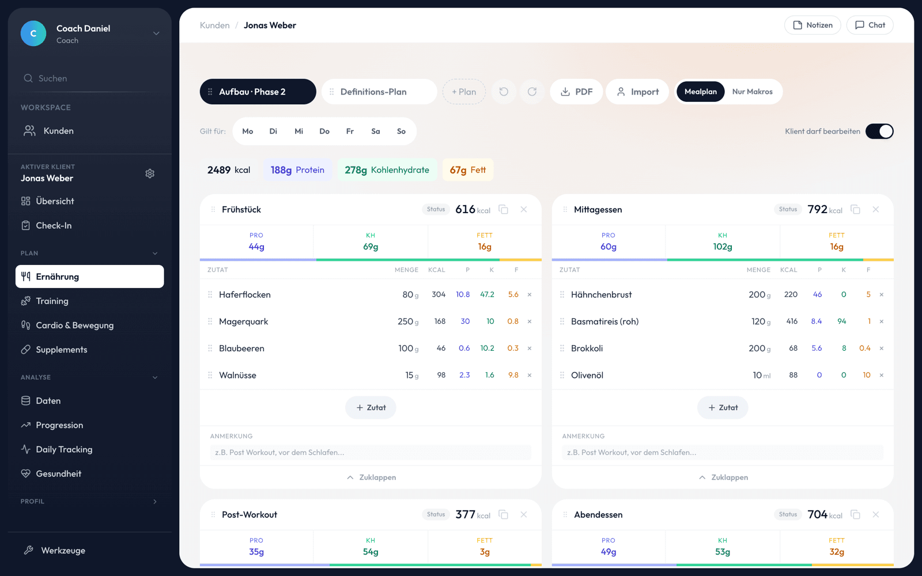Screen dimensions: 922x576
Task: Delete the Frühstück meal card
Action: 524,210
